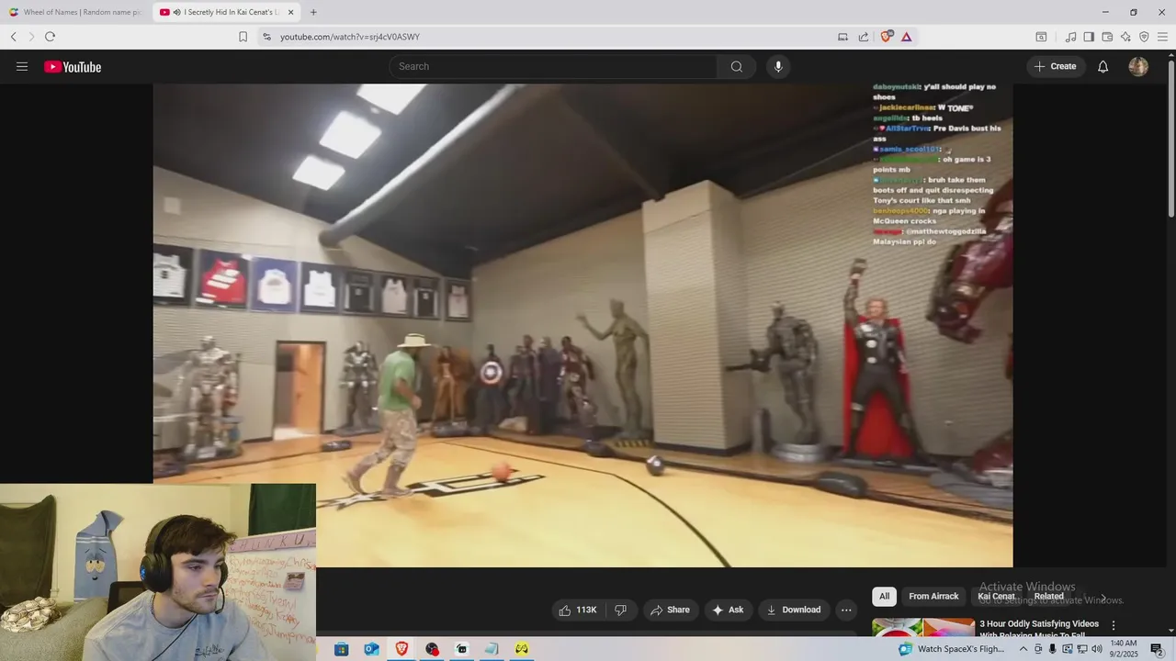The width and height of the screenshot is (1176, 661).
Task: Open the media playlist music note icon
Action: point(1070,37)
